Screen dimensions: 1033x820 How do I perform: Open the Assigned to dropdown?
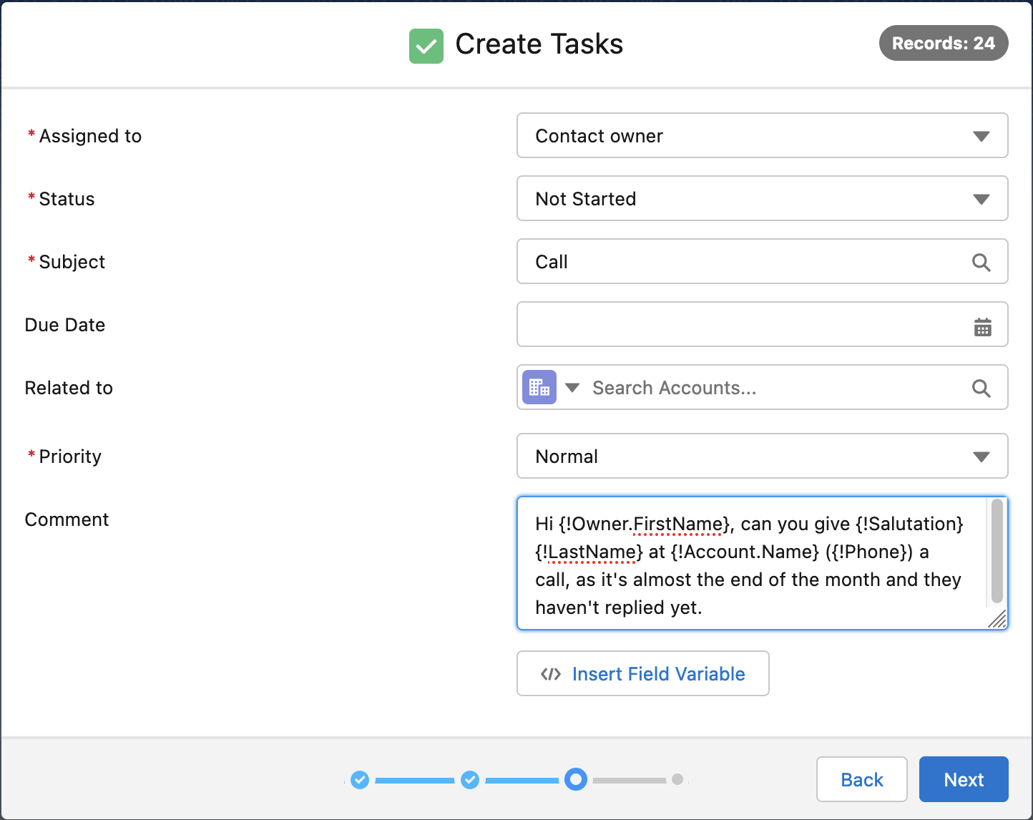762,135
